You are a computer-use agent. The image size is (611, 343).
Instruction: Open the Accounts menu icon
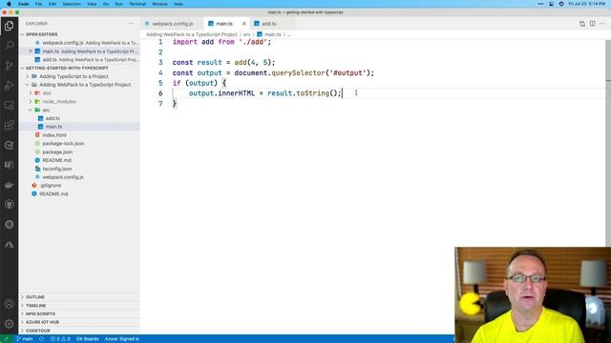tap(9, 304)
